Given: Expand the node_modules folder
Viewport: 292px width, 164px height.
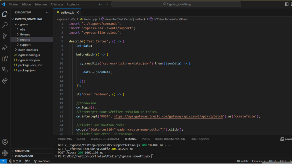Looking at the screenshot, I should pos(28,50).
